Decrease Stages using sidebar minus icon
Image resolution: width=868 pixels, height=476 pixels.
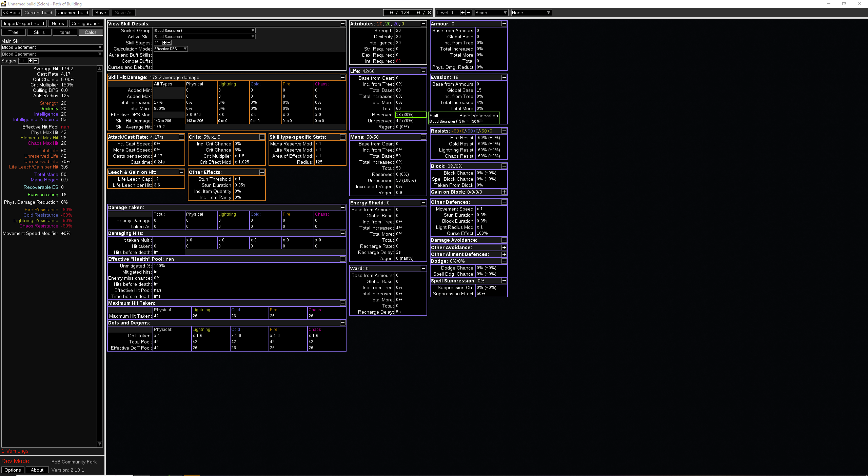[36, 61]
